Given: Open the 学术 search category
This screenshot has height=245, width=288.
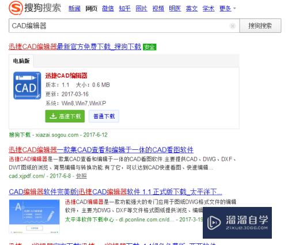Looking at the screenshot, I should [x=209, y=9].
